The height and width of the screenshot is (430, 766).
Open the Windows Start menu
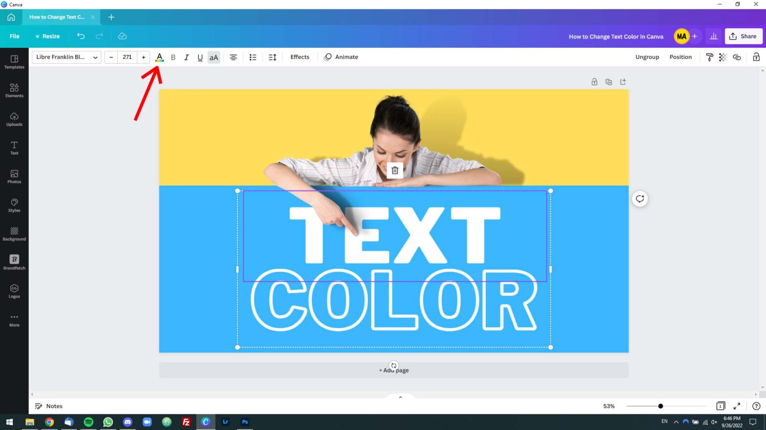9,422
